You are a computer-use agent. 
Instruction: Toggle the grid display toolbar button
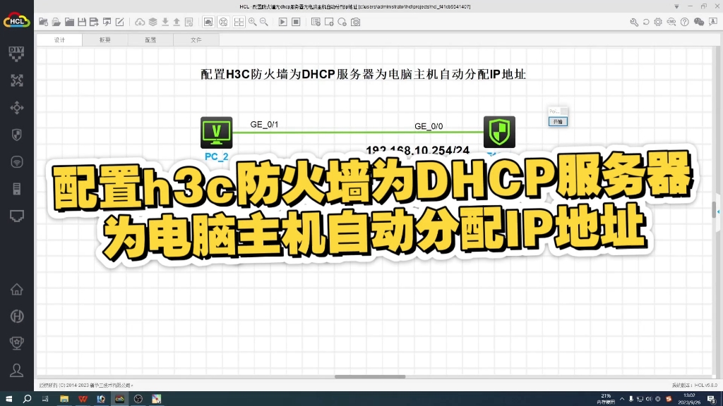[x=239, y=22]
